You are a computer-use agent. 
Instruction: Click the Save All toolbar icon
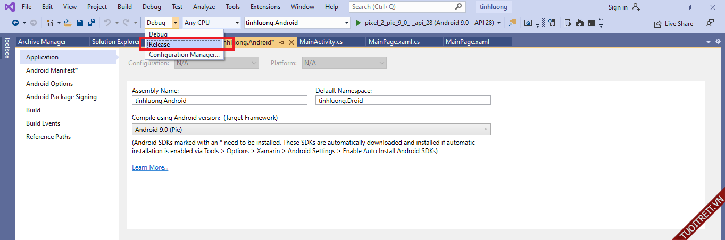(x=91, y=23)
